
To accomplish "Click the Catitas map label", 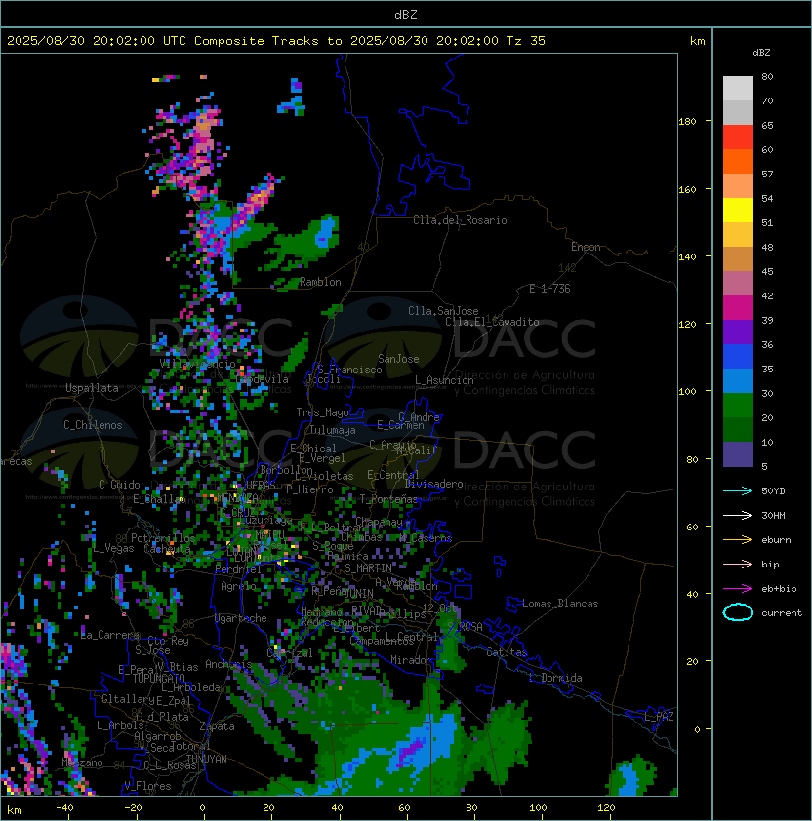I will tap(507, 652).
